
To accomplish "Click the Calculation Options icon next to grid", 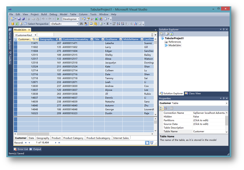I will pos(96,24).
